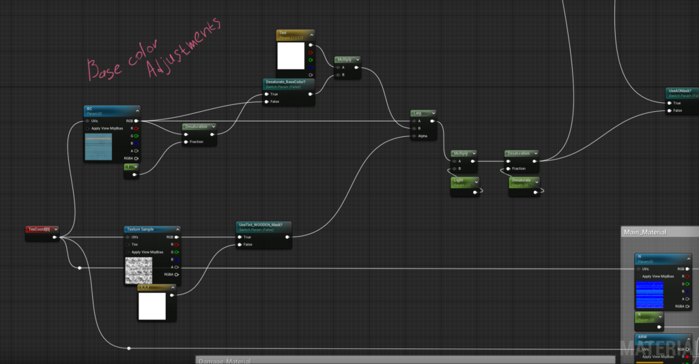
Task: Click the Texture Sample noise preview thumbnail
Action: (139, 271)
